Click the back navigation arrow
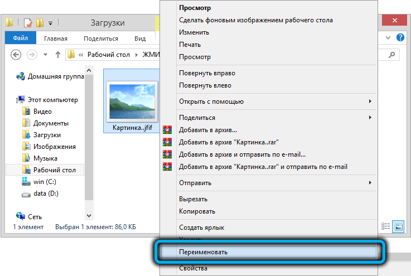This screenshot has height=276, width=411. pyautogui.click(x=16, y=55)
